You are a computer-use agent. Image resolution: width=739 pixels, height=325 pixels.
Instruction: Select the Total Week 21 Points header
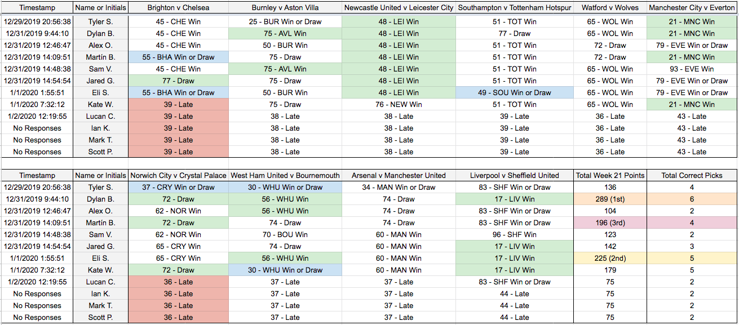point(609,175)
